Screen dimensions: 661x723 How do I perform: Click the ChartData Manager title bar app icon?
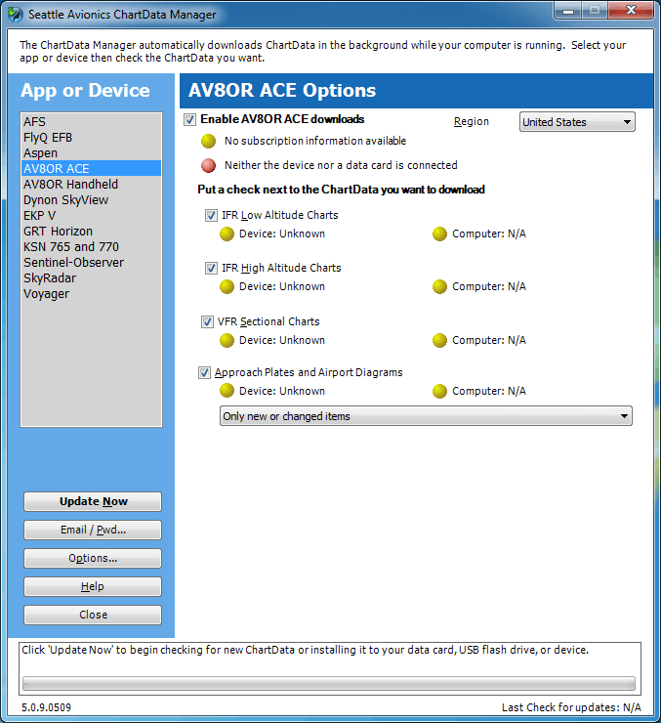(x=16, y=15)
